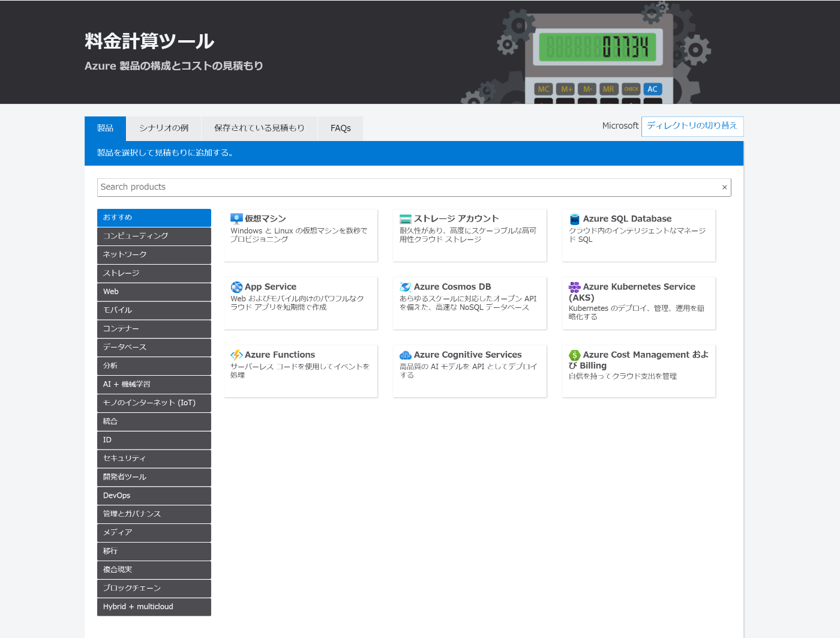Add Azure Functions via its title
This screenshot has width=840, height=638.
pos(280,355)
